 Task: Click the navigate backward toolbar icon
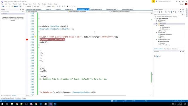pyautogui.click(x=3, y=6)
